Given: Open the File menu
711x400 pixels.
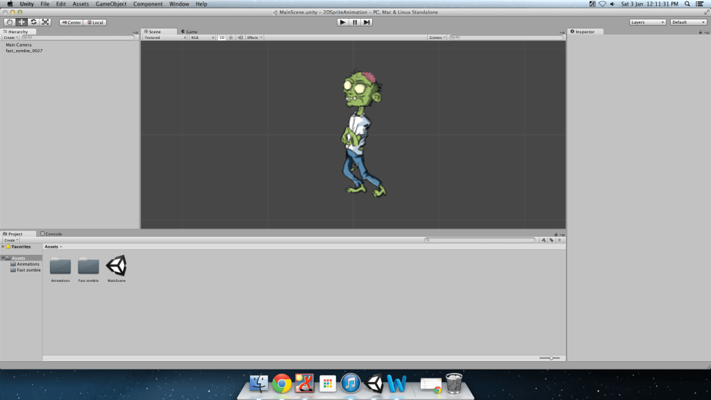Looking at the screenshot, I should (x=45, y=4).
